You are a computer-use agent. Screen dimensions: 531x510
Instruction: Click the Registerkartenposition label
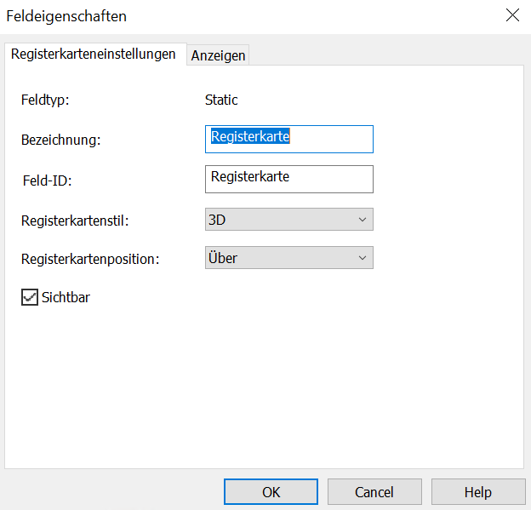(x=88, y=259)
